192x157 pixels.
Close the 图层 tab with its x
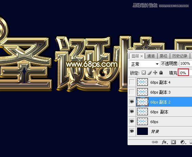(x=141, y=56)
